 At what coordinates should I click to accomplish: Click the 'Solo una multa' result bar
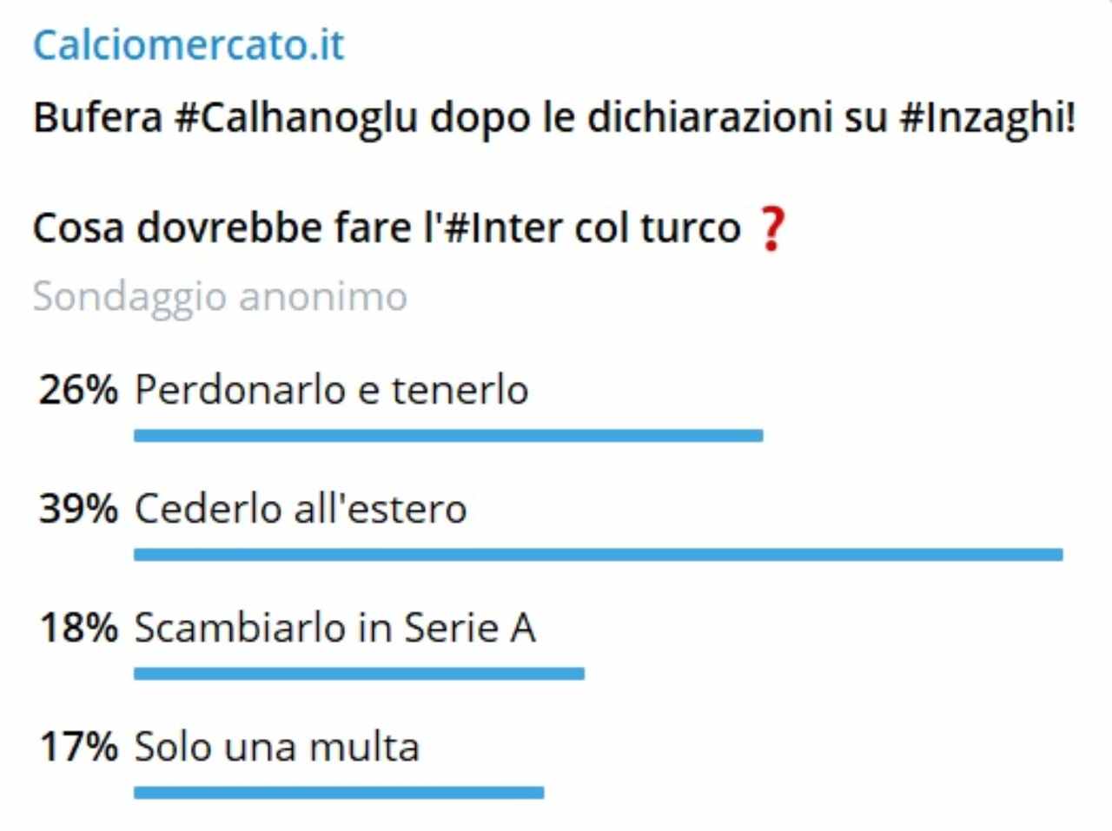coord(339,792)
